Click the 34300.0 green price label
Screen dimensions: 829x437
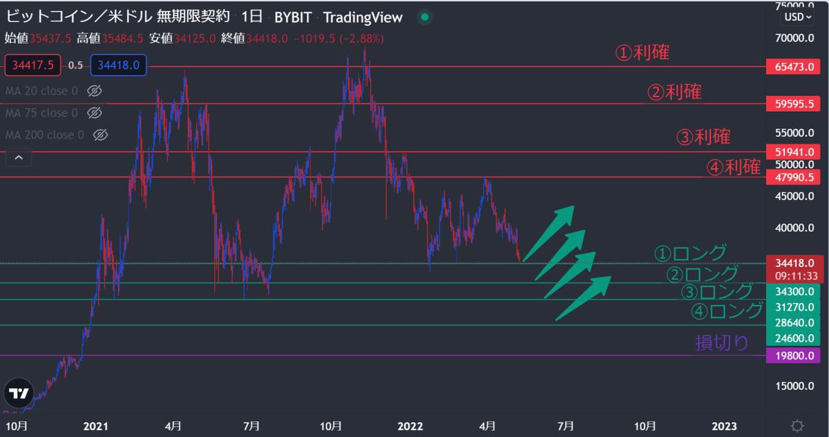coord(794,292)
